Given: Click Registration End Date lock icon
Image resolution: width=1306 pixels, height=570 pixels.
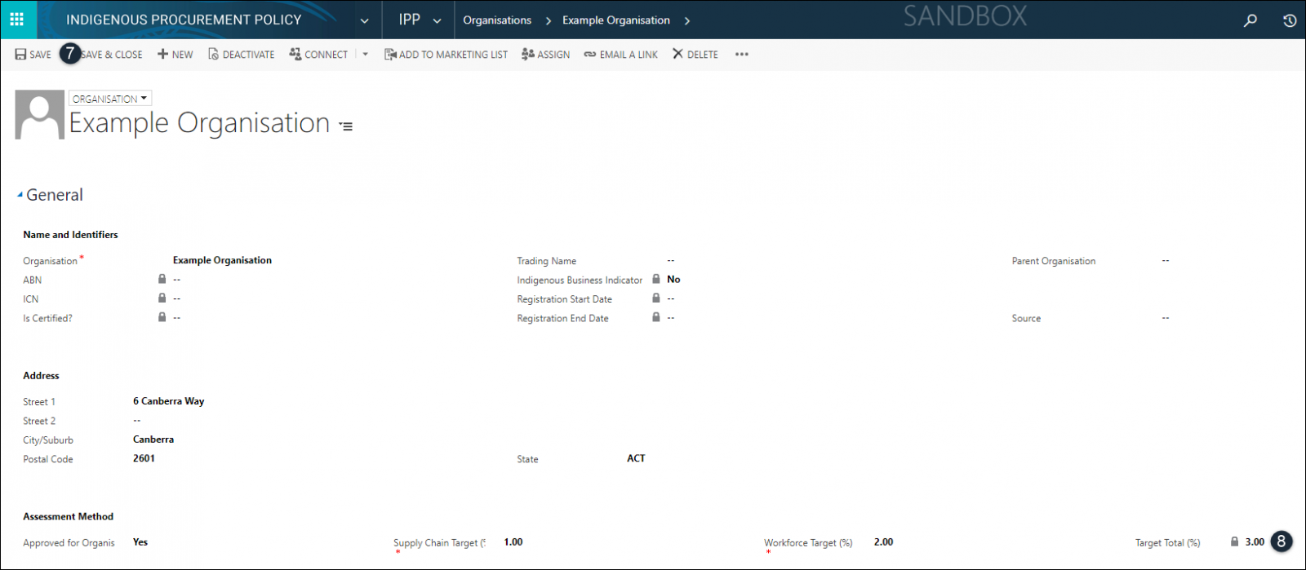Looking at the screenshot, I should [x=656, y=316].
